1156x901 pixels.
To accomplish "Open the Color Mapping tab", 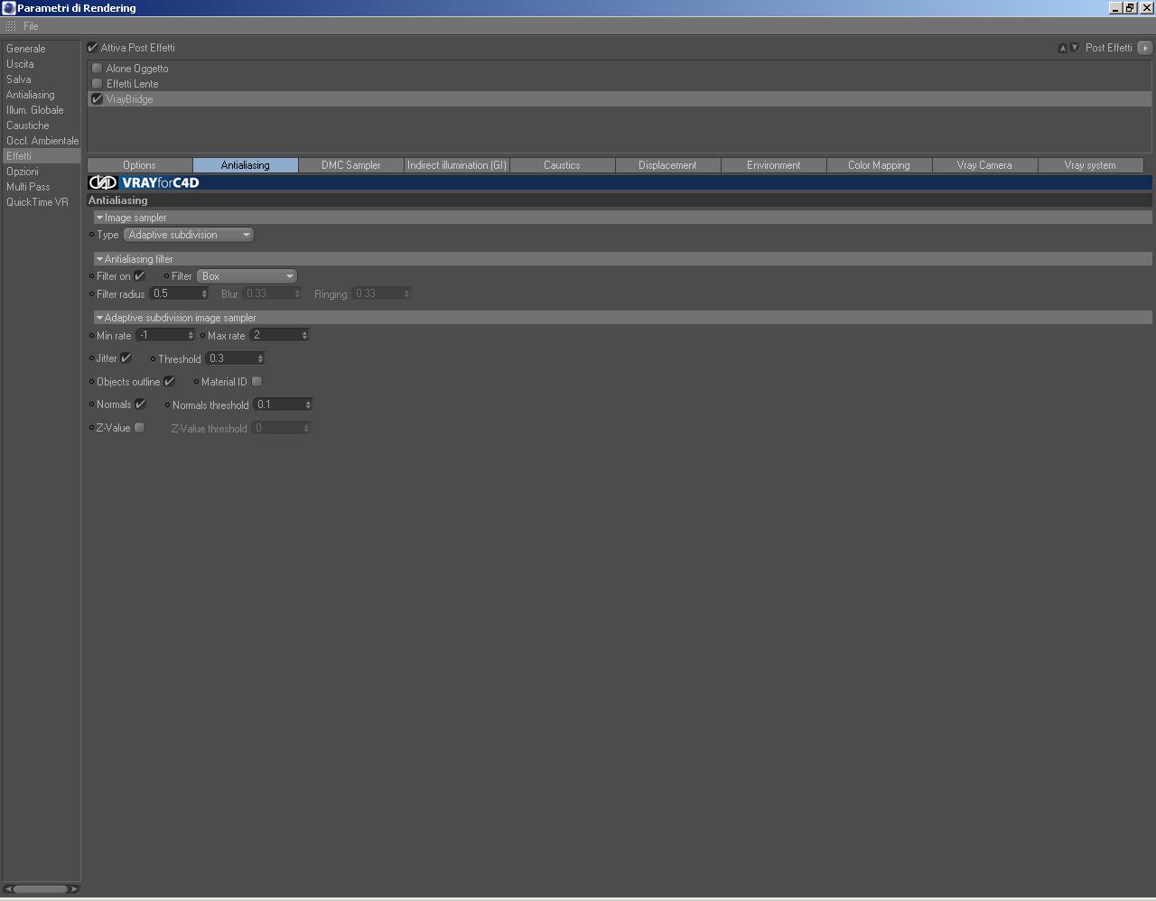I will pos(879,165).
